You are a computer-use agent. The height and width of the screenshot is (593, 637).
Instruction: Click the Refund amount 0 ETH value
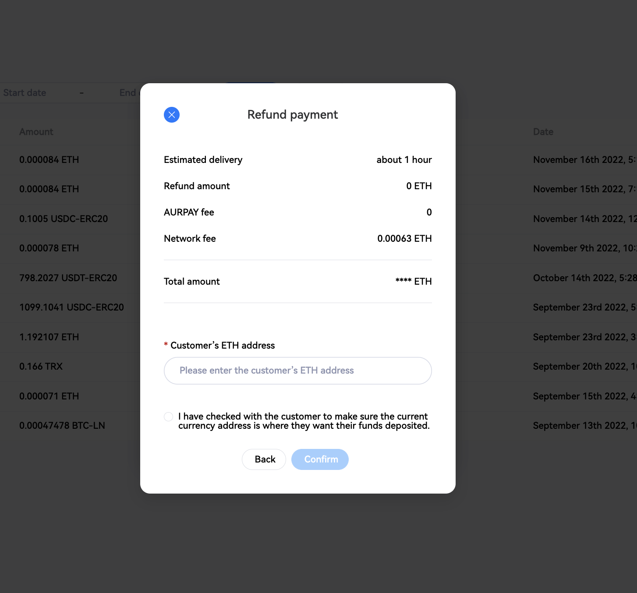[x=419, y=186]
